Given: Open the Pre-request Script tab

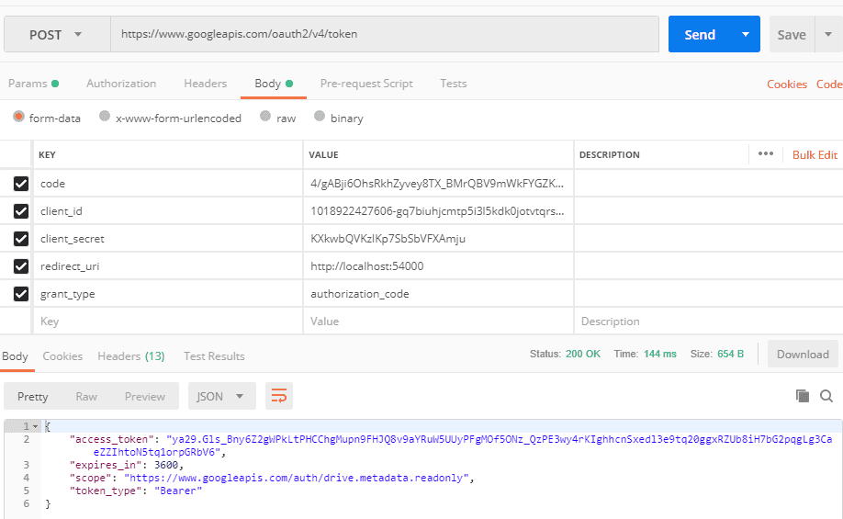Looking at the screenshot, I should pyautogui.click(x=366, y=84).
